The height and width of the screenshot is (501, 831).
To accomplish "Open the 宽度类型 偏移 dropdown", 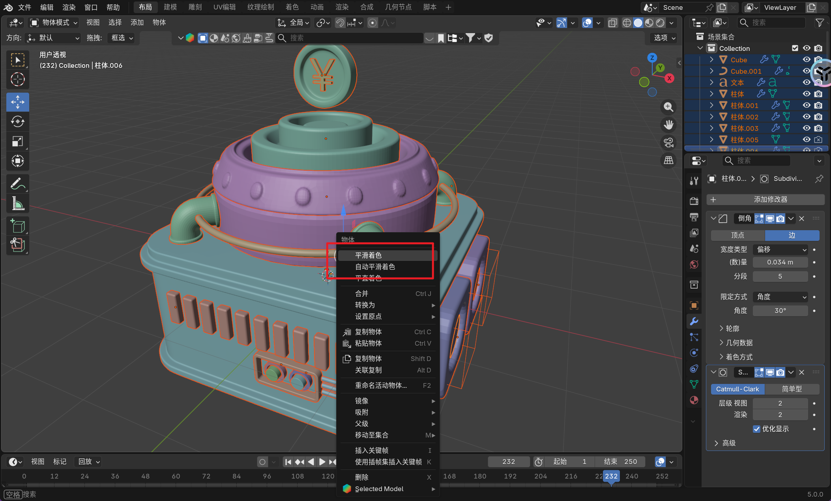I will point(780,250).
